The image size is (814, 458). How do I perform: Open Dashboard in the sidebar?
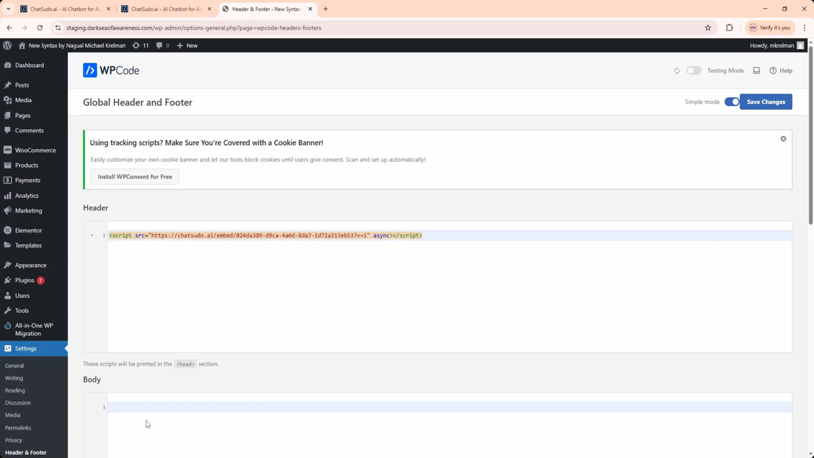pos(29,65)
